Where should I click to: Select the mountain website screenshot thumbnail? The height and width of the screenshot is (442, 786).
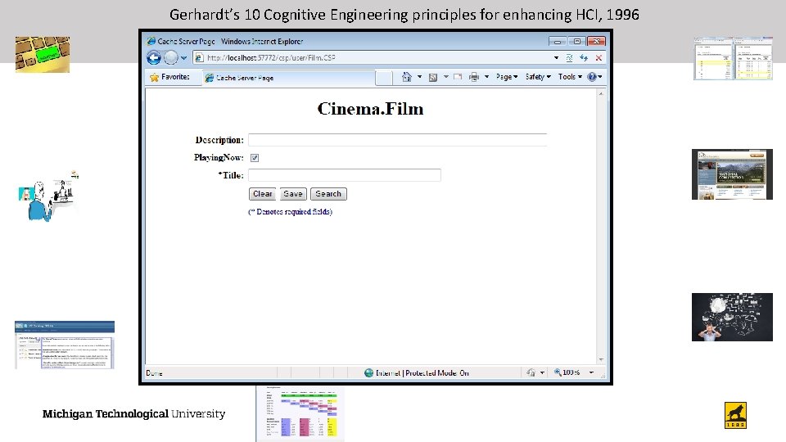click(732, 174)
